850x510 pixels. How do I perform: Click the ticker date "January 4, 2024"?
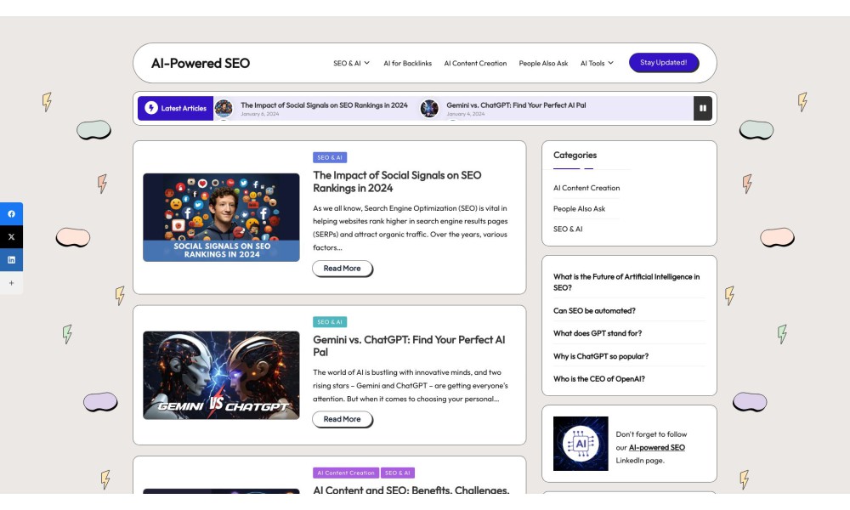(x=466, y=114)
